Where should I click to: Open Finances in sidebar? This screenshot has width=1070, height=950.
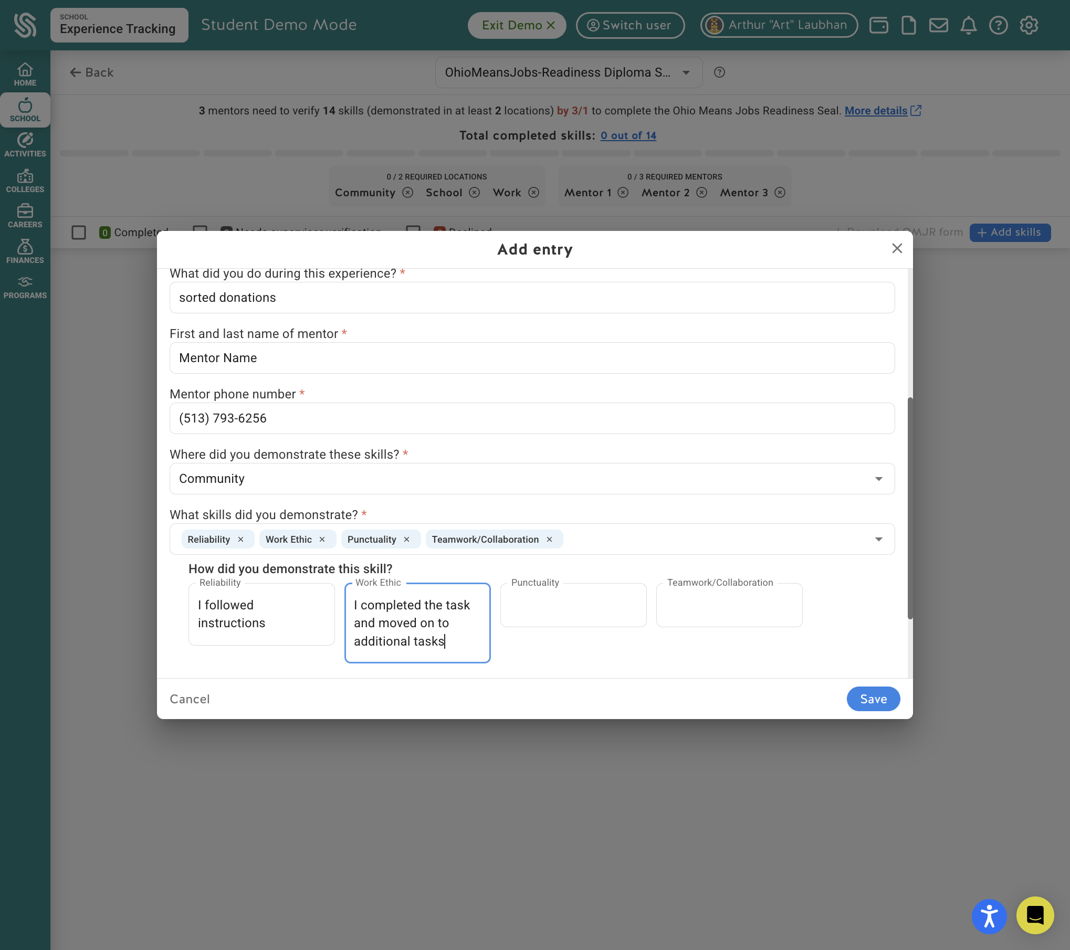(25, 252)
